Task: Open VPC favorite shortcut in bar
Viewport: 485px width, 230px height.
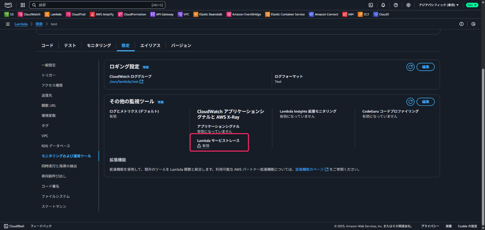Action: tap(184, 15)
